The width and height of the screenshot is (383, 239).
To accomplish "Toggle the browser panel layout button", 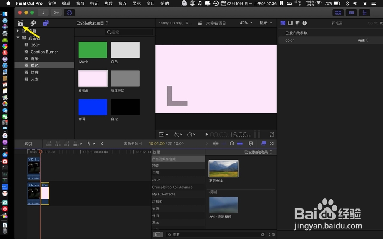I will click(x=338, y=13).
